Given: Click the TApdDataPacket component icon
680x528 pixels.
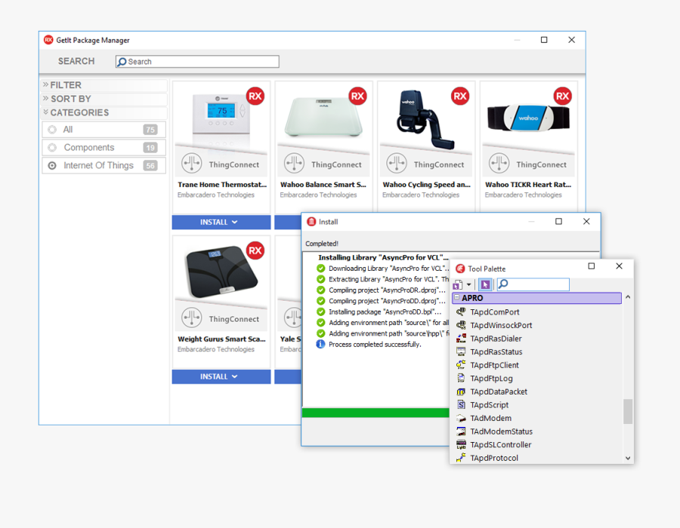Looking at the screenshot, I should click(x=461, y=391).
